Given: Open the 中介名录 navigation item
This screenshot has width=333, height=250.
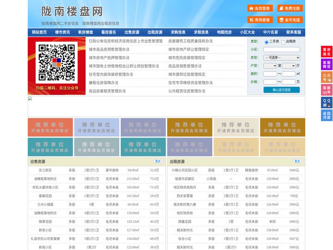Looking at the screenshot, I should 271,32.
